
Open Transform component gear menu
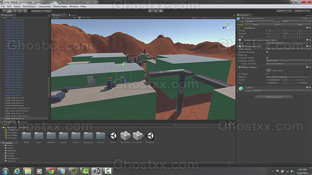point(310,28)
